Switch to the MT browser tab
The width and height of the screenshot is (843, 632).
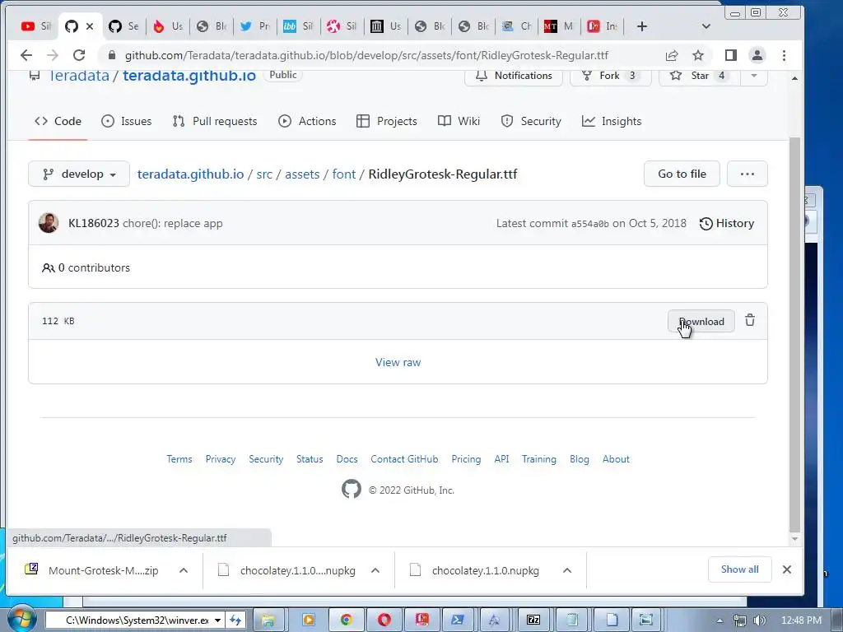(x=559, y=26)
